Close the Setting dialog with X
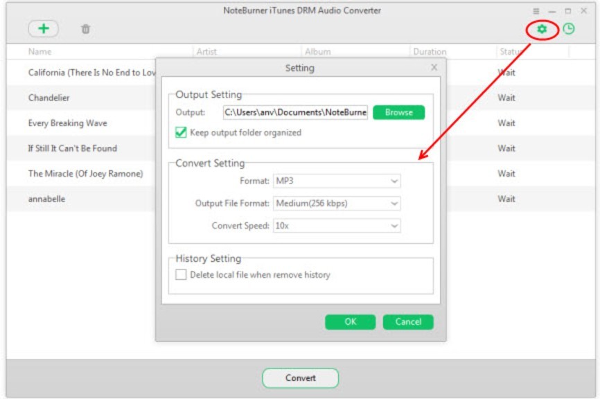The width and height of the screenshot is (600, 399). 434,67
